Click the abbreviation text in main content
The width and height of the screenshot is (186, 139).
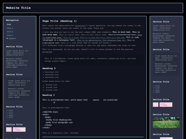(x=102, y=40)
